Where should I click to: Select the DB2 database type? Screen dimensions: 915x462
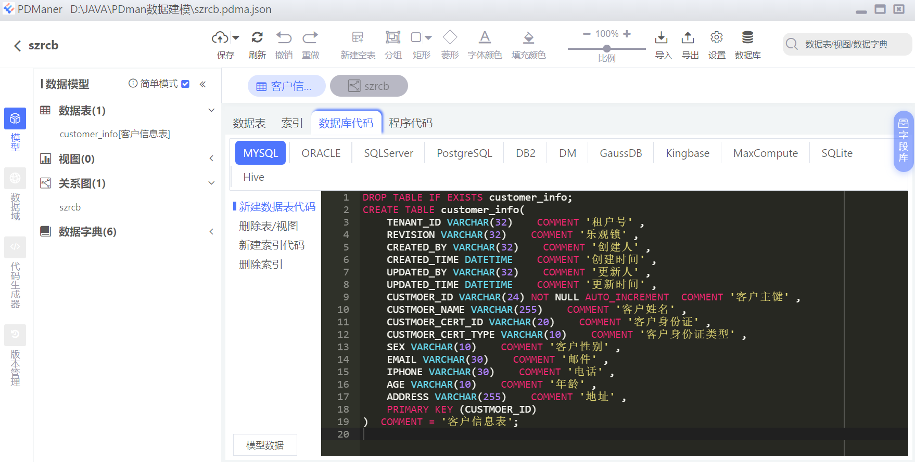click(x=526, y=153)
